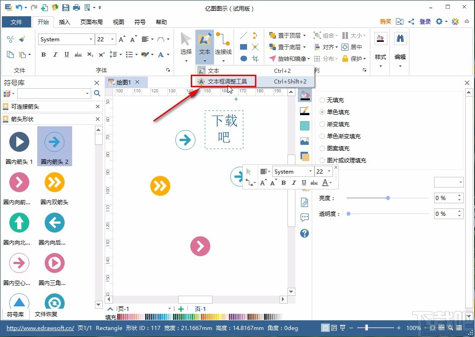This screenshot has height=337, width=475.
Task: Click the Save icon in quick access toolbar
Action: 66,7
